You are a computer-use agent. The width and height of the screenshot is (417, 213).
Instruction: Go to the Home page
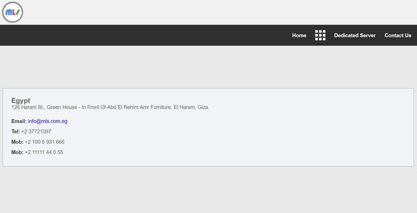[299, 35]
